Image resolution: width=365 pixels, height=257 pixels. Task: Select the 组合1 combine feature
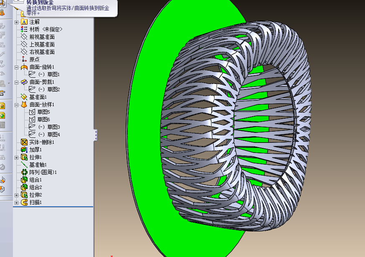[x=31, y=180]
